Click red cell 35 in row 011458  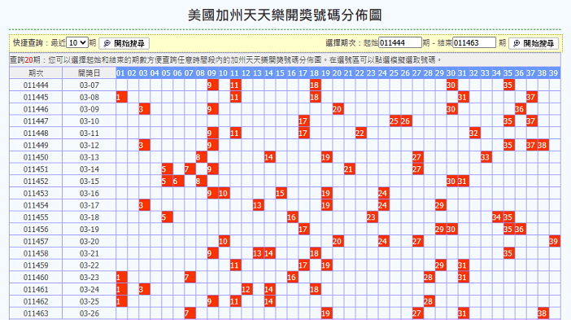tap(508, 253)
